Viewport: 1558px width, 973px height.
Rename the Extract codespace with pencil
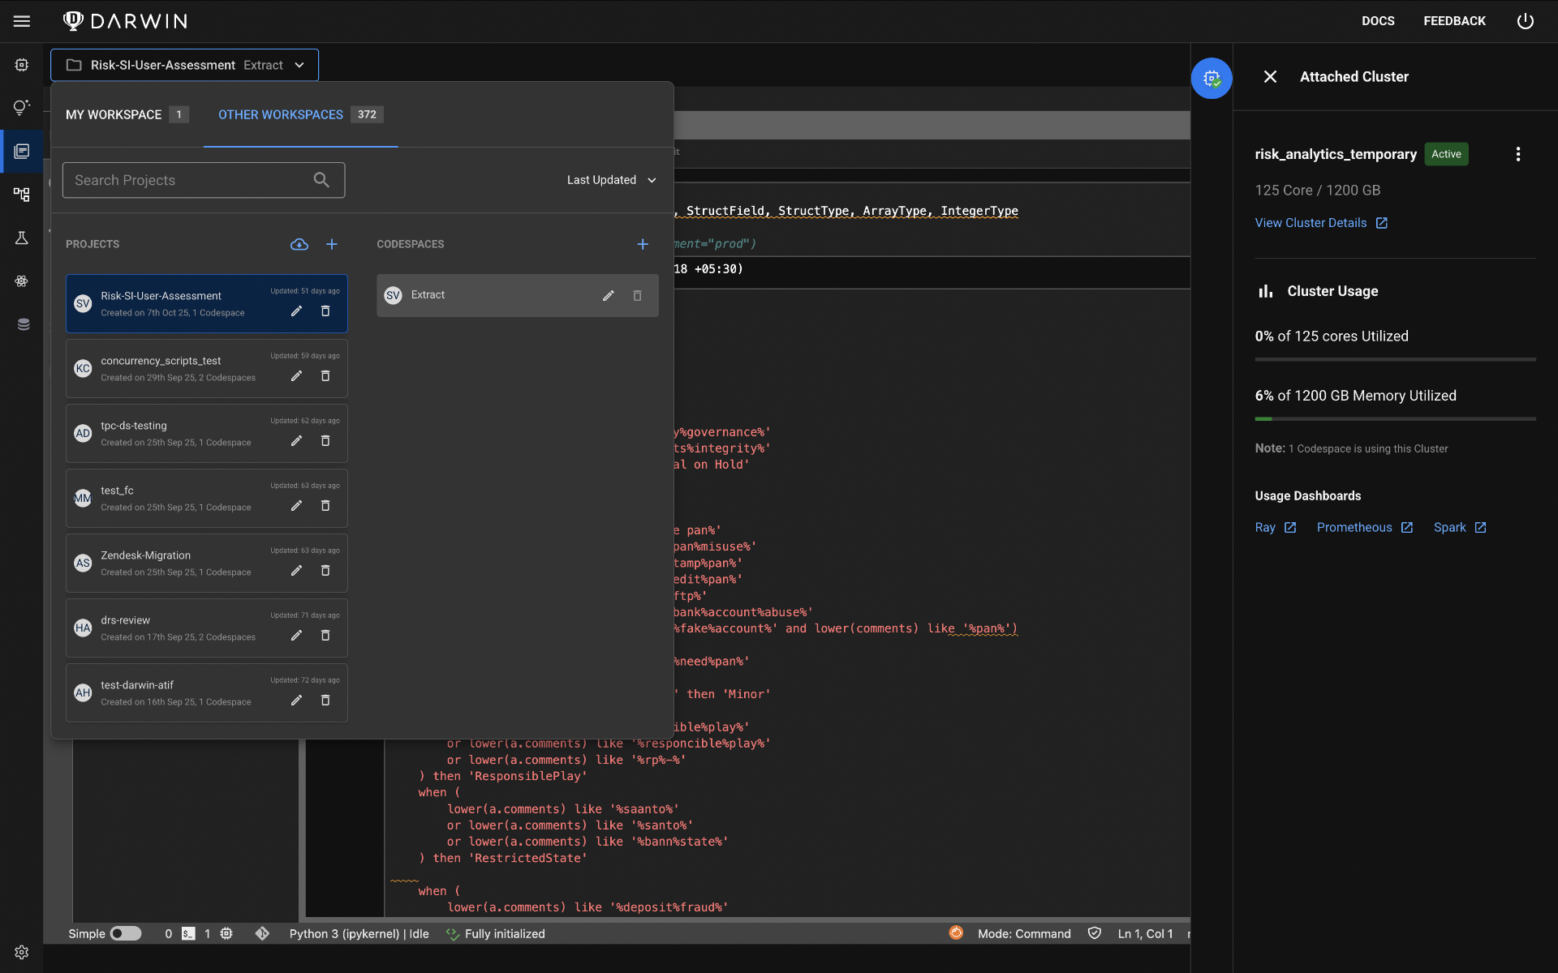click(x=609, y=296)
